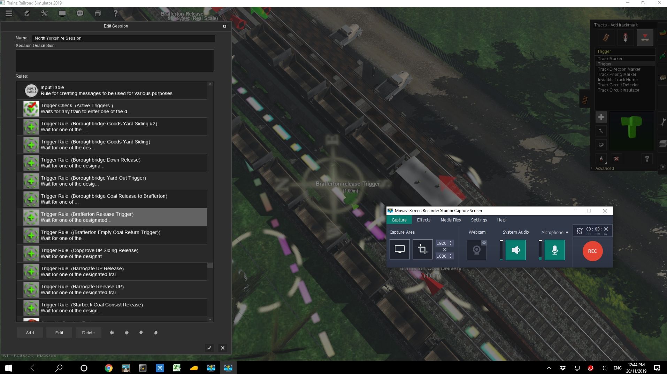This screenshot has width=667, height=374.
Task: Open the Media Files tab
Action: (450, 220)
